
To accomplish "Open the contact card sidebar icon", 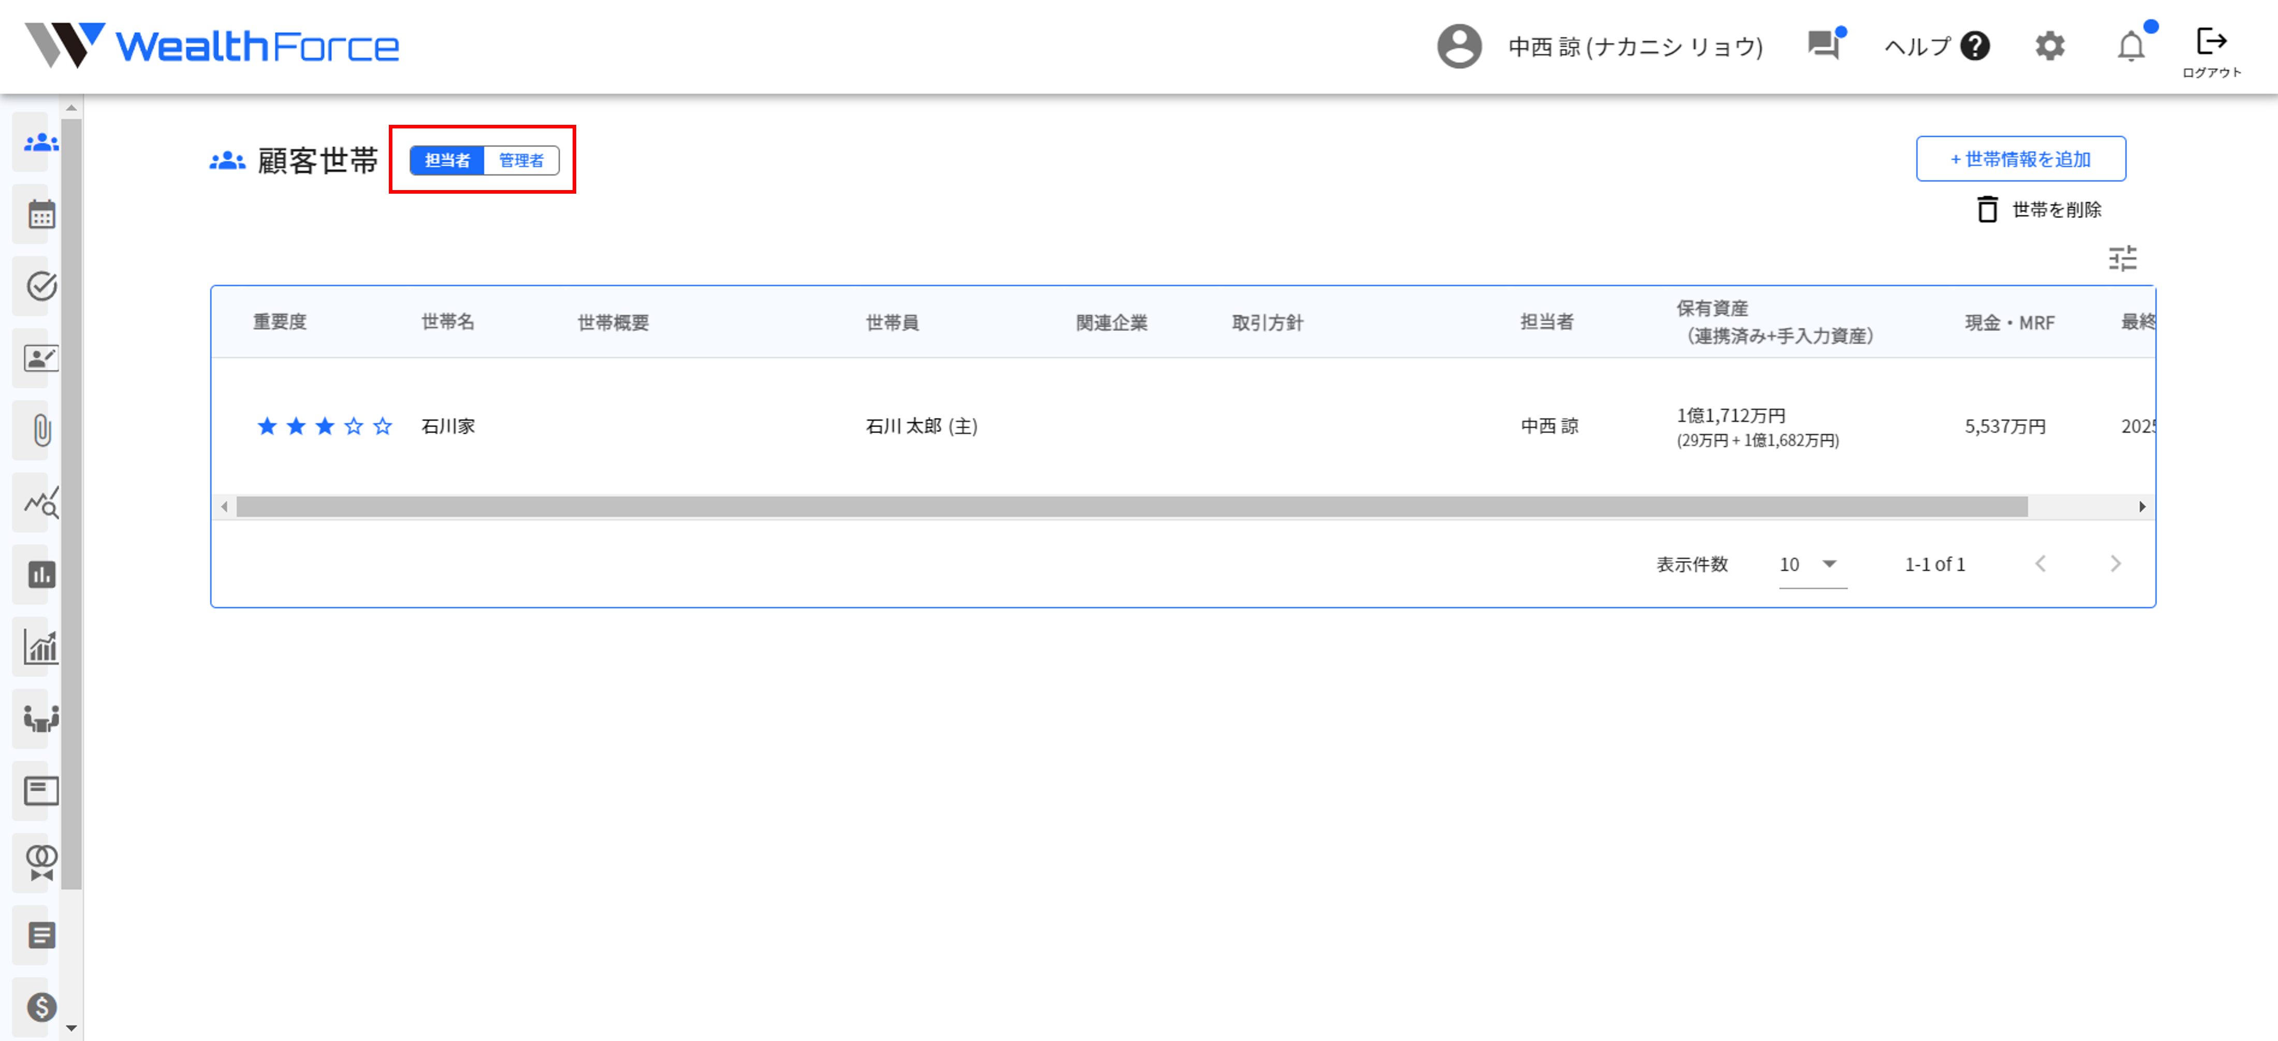I will 41,358.
